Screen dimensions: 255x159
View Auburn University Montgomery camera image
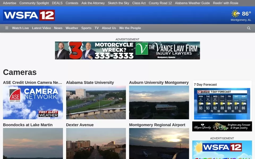tap(159, 102)
